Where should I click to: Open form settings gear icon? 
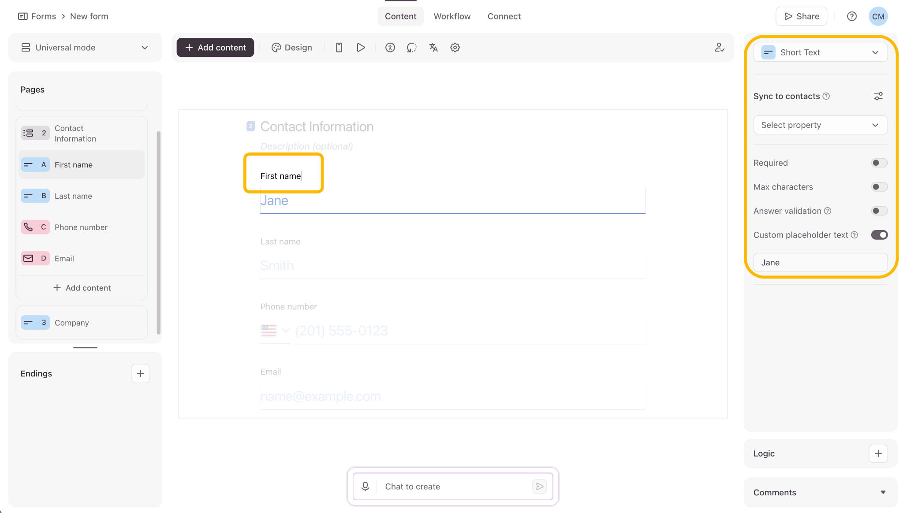click(x=455, y=48)
